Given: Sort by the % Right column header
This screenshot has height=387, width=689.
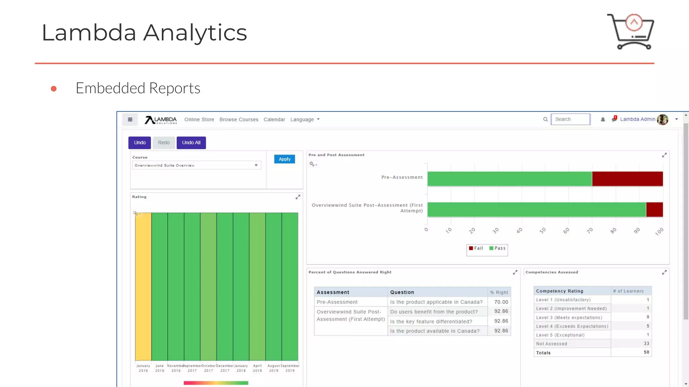Looking at the screenshot, I should coord(499,292).
